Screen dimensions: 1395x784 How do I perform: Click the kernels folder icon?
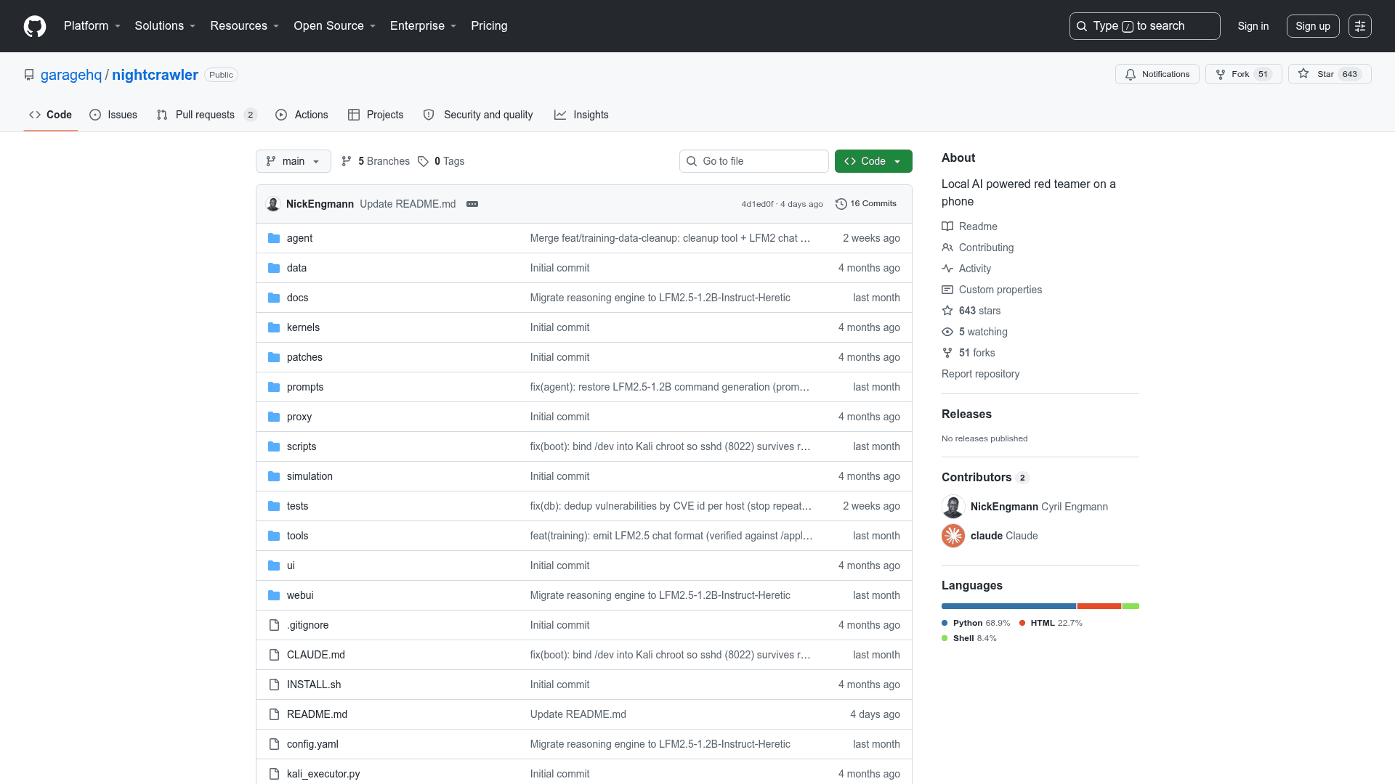tap(274, 327)
